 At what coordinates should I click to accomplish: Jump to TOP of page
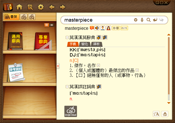[x=165, y=114]
